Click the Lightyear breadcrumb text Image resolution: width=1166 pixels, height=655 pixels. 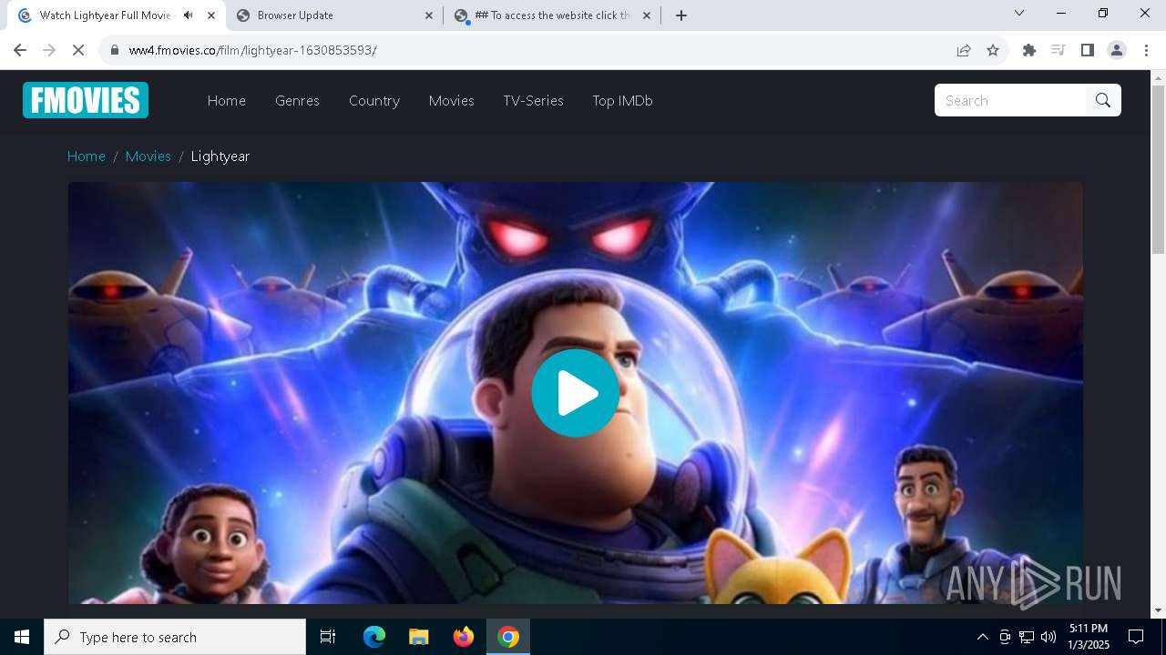220,156
